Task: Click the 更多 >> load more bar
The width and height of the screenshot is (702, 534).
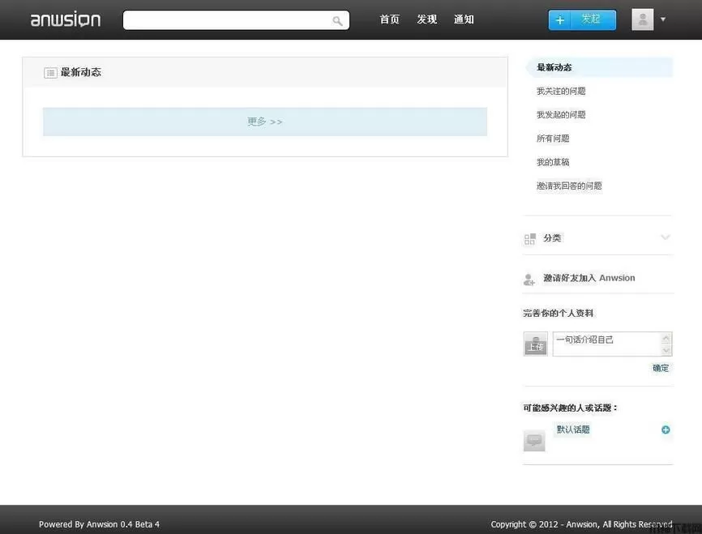Action: (x=265, y=122)
